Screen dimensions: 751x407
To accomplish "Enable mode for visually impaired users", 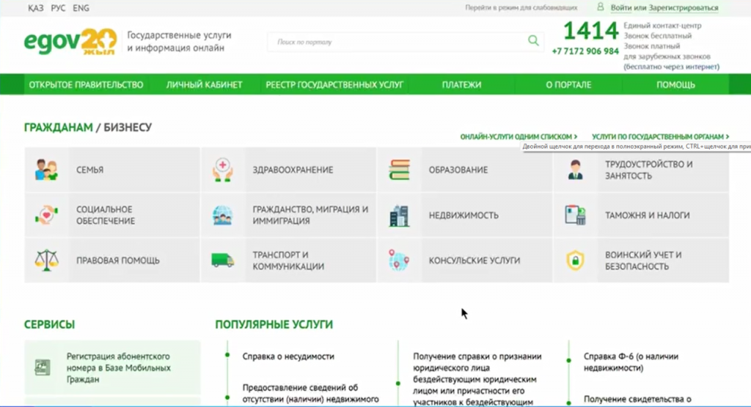I will tap(521, 7).
